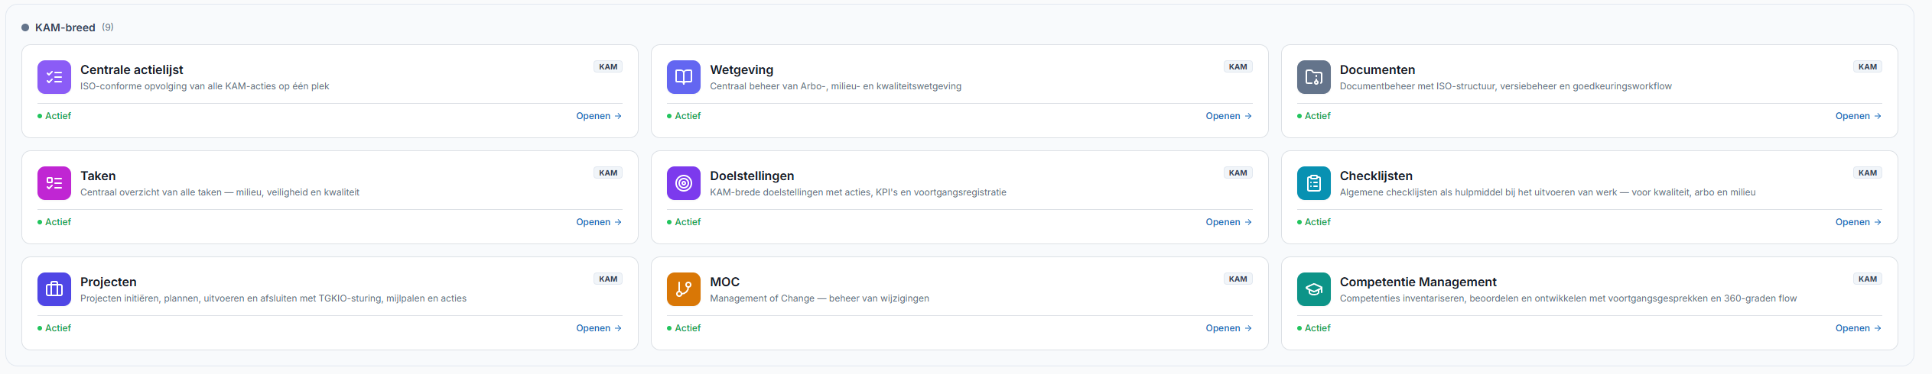Click 'Centraal beheer van Arbo-, milieu-' description
This screenshot has height=374, width=1932.
835,86
